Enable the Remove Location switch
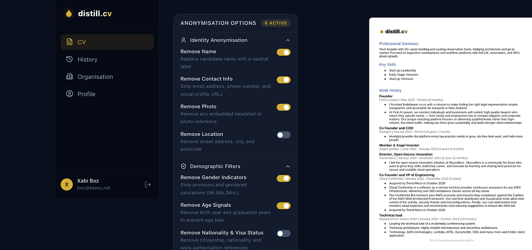 tap(284, 135)
